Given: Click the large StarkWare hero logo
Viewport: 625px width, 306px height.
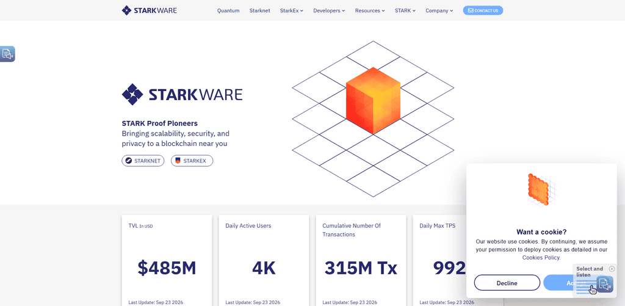Looking at the screenshot, I should pyautogui.click(x=182, y=95).
